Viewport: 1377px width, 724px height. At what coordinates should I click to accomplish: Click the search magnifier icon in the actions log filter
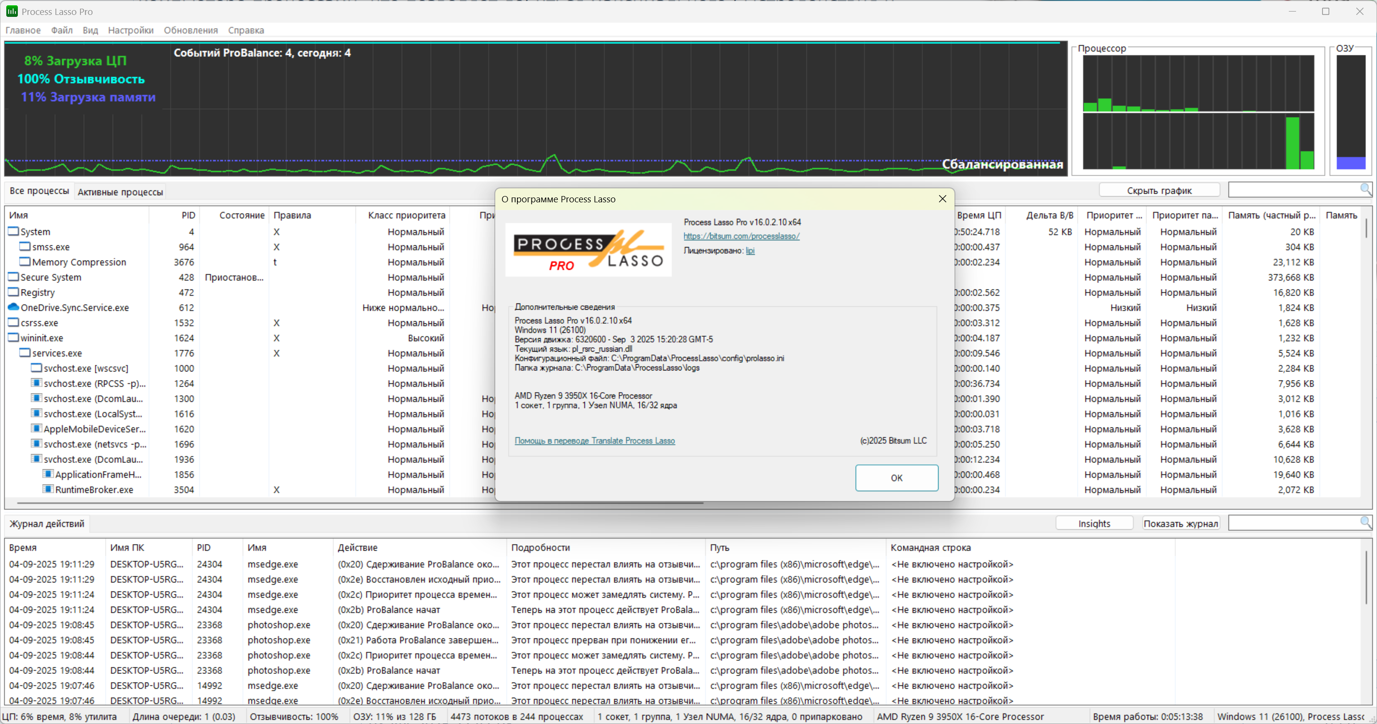1364,522
